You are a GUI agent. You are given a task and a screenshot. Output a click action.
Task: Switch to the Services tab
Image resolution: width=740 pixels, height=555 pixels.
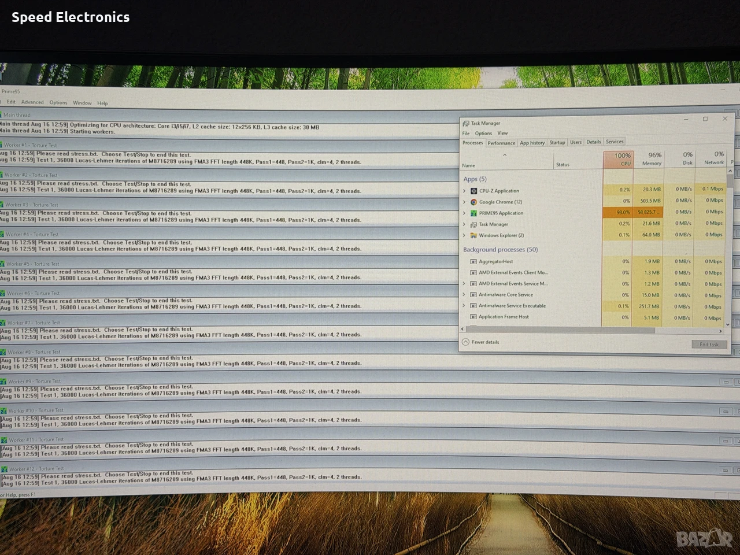(615, 142)
